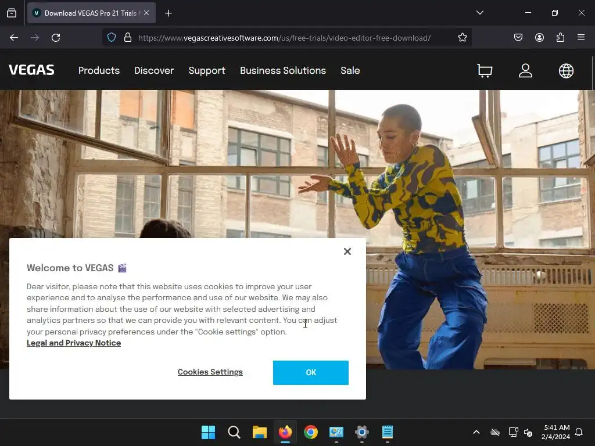Viewport: 595px width, 446px height.
Task: Close the Download VEGAS Pro 21 tab
Action: (x=146, y=13)
